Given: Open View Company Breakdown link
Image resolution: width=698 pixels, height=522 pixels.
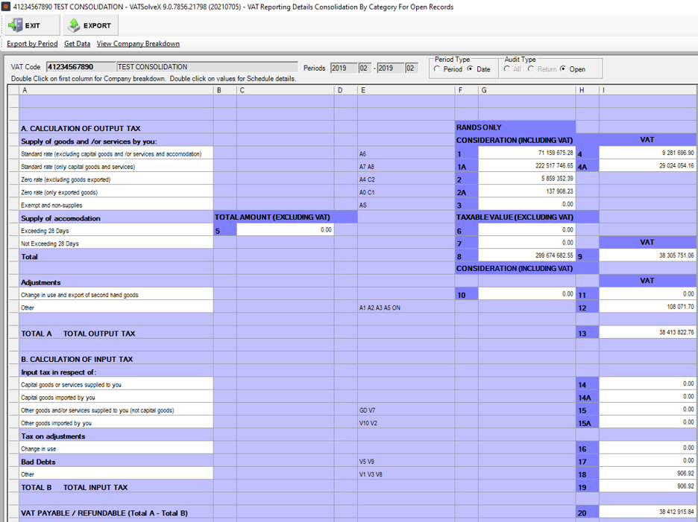Looking at the screenshot, I should coord(138,44).
